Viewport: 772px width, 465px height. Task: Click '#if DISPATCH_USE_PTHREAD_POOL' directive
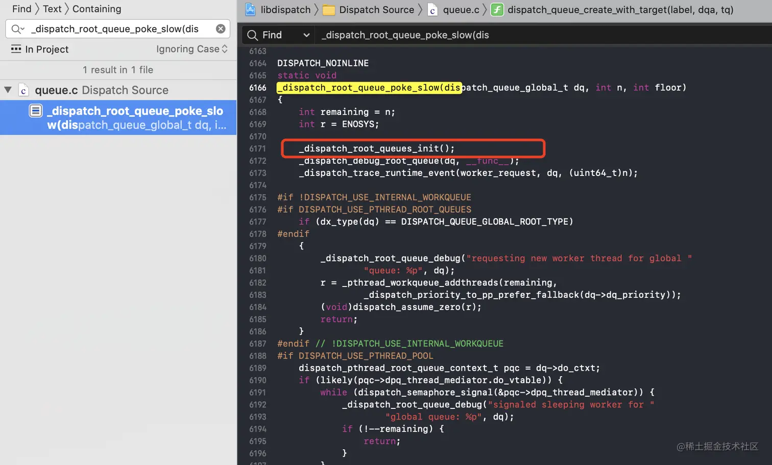[355, 356]
